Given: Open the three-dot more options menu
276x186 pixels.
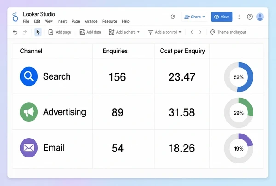Looking at the screenshot, I should tap(239, 17).
